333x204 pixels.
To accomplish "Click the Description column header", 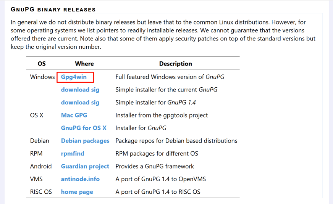I will click(x=175, y=64).
